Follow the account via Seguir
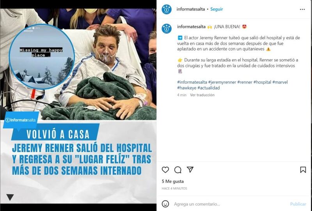Screen dimensions: 312x211 pyautogui.click(x=216, y=9)
